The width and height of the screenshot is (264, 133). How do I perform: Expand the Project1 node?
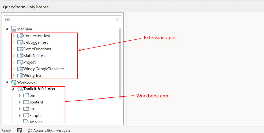[14, 62]
